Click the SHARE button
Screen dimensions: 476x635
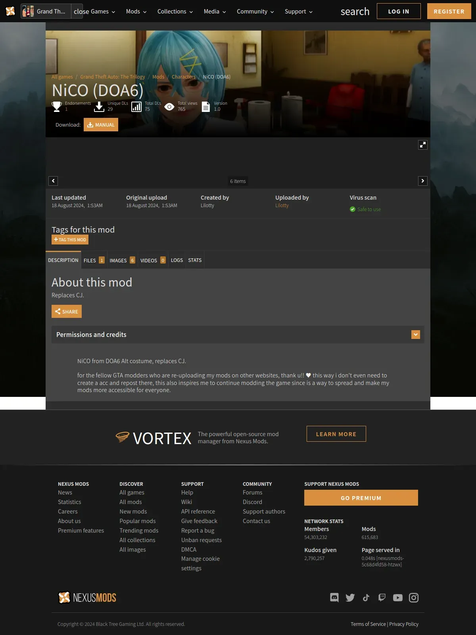click(67, 312)
